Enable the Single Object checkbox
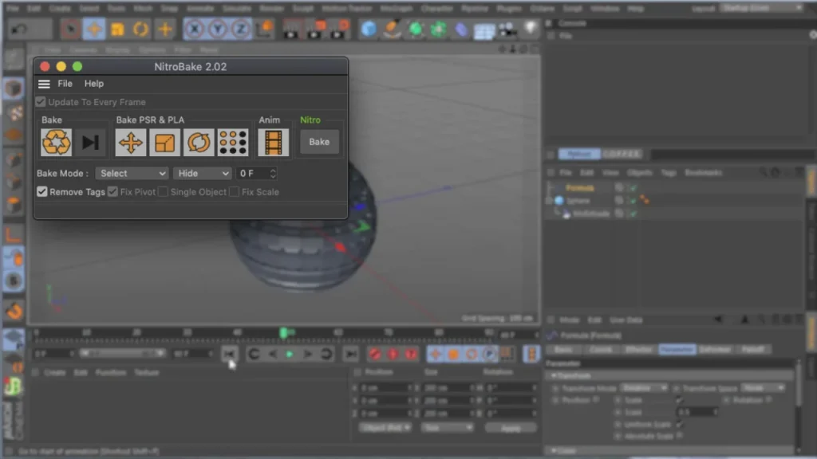 163,192
